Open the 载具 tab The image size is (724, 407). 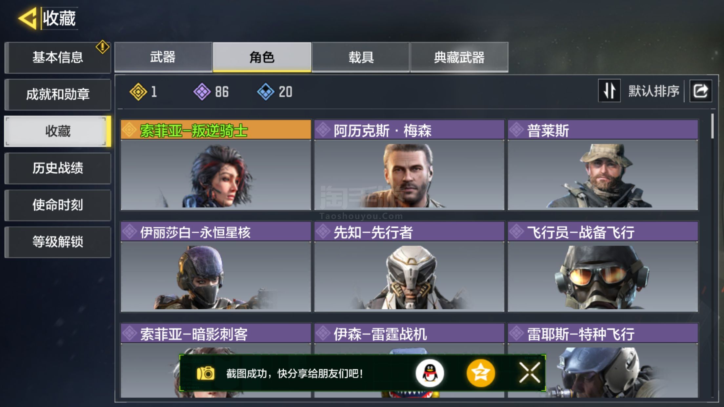[361, 57]
